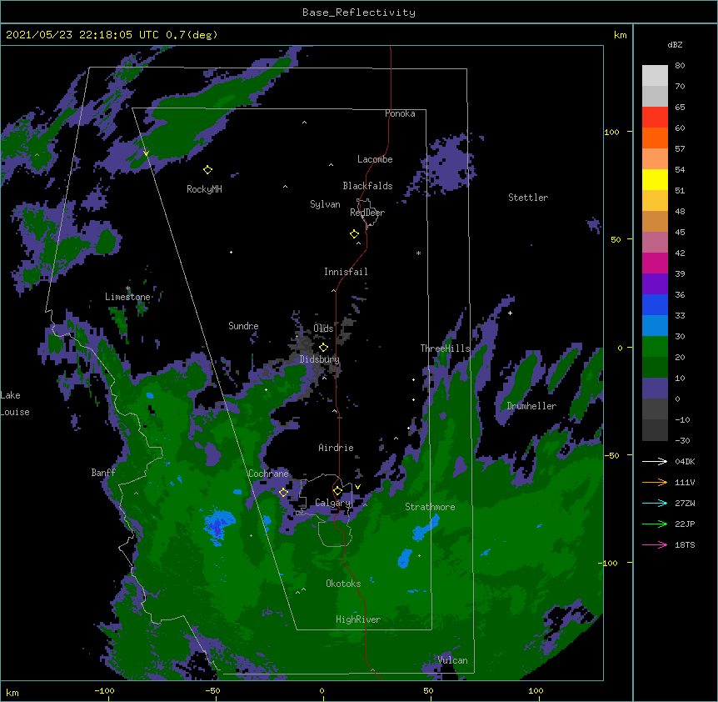This screenshot has width=718, height=702.
Task: Click the Airdrie label
Action: tap(336, 448)
